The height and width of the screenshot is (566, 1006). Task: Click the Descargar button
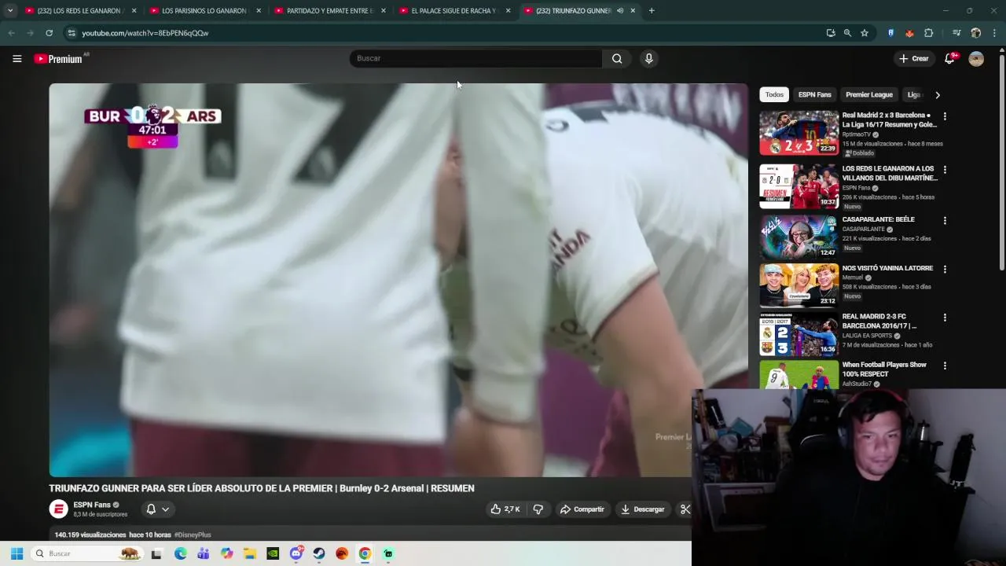(643, 509)
